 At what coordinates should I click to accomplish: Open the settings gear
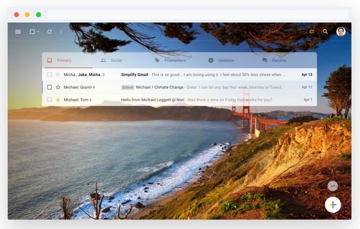(x=312, y=32)
